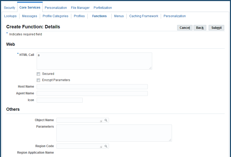Tick the Encrypt Parameters checkbox
Screen dimensions: 231x157
[38, 80]
